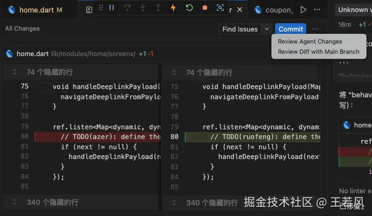Close the active editor tab
372x216 pixels.
click(240, 10)
